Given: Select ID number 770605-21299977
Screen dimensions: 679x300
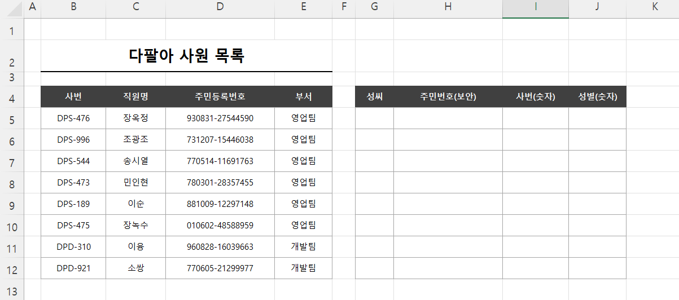Looking at the screenshot, I should click(220, 268).
